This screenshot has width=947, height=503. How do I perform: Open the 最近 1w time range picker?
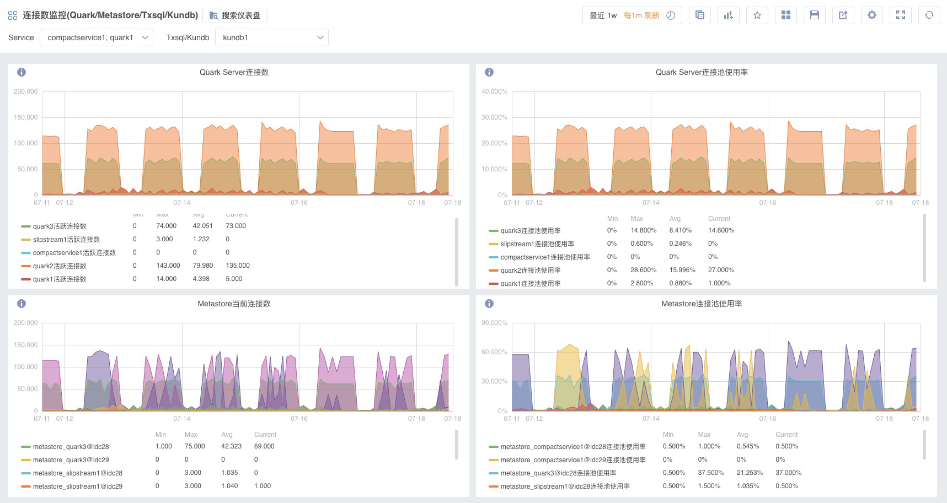point(603,15)
